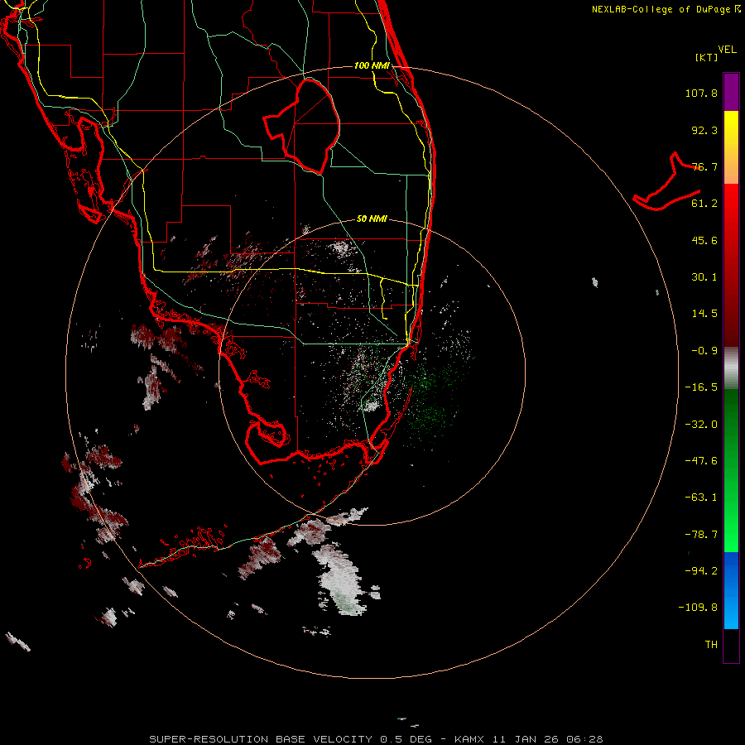Click the 30.1 velocity scale value

(704, 277)
